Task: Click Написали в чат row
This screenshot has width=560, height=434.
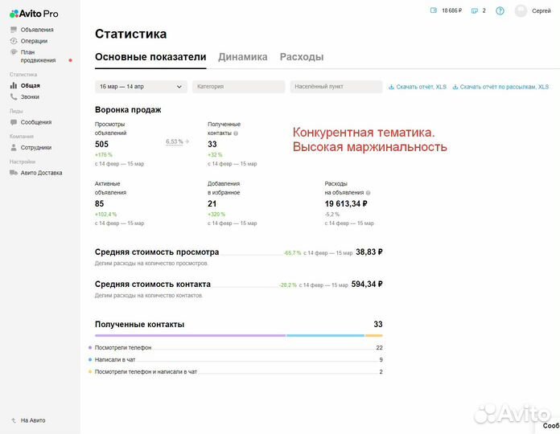Action: (236, 360)
